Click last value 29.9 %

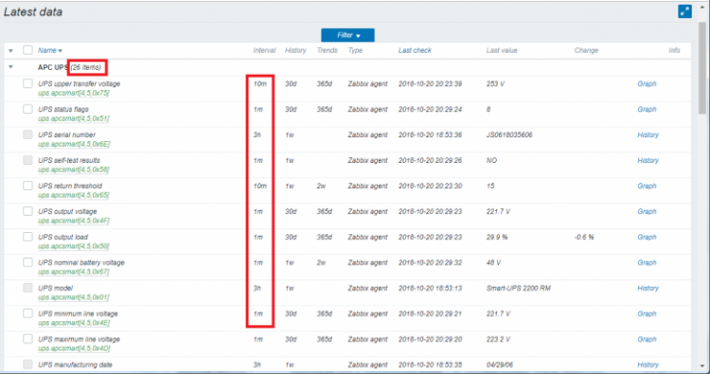pyautogui.click(x=497, y=238)
